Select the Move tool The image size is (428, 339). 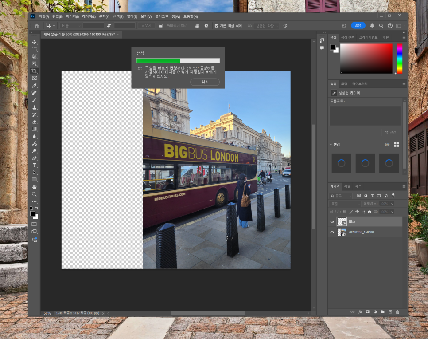(x=34, y=42)
